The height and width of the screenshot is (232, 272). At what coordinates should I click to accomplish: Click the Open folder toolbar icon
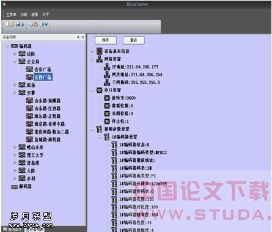(12, 24)
